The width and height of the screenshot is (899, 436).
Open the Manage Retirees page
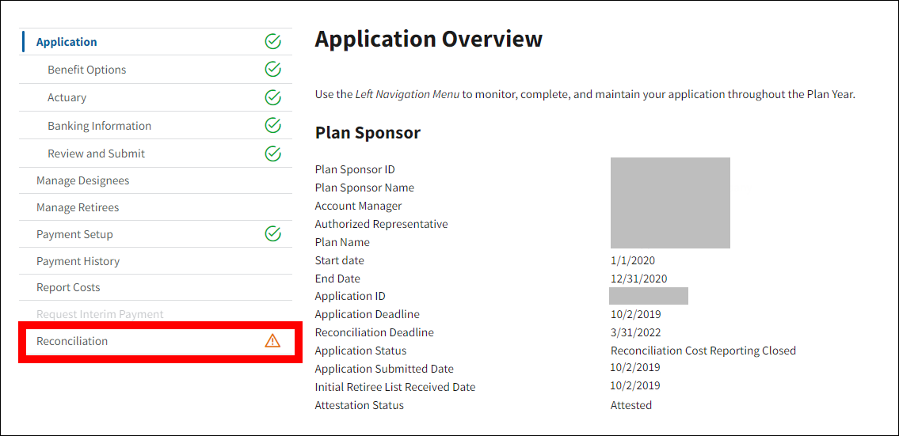click(x=78, y=207)
